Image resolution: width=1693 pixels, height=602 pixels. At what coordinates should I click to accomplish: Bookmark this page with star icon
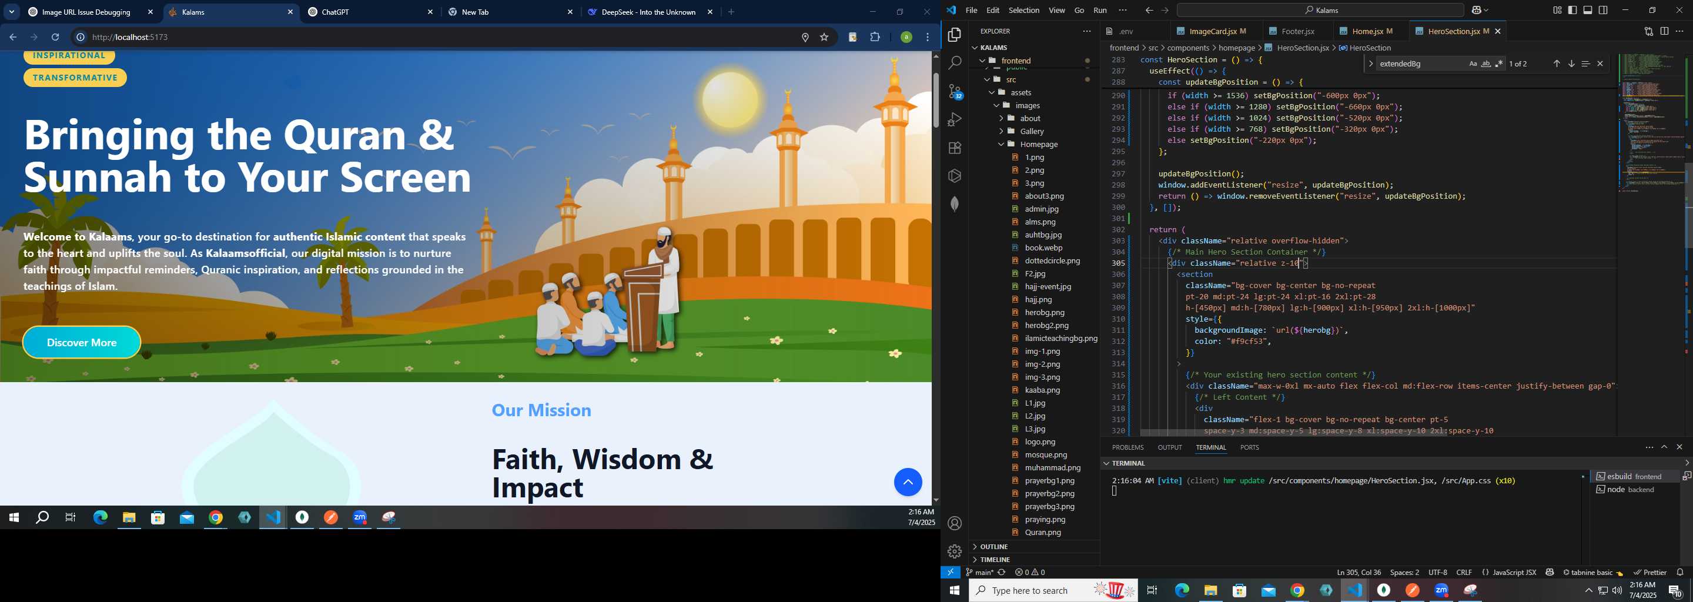click(x=824, y=38)
